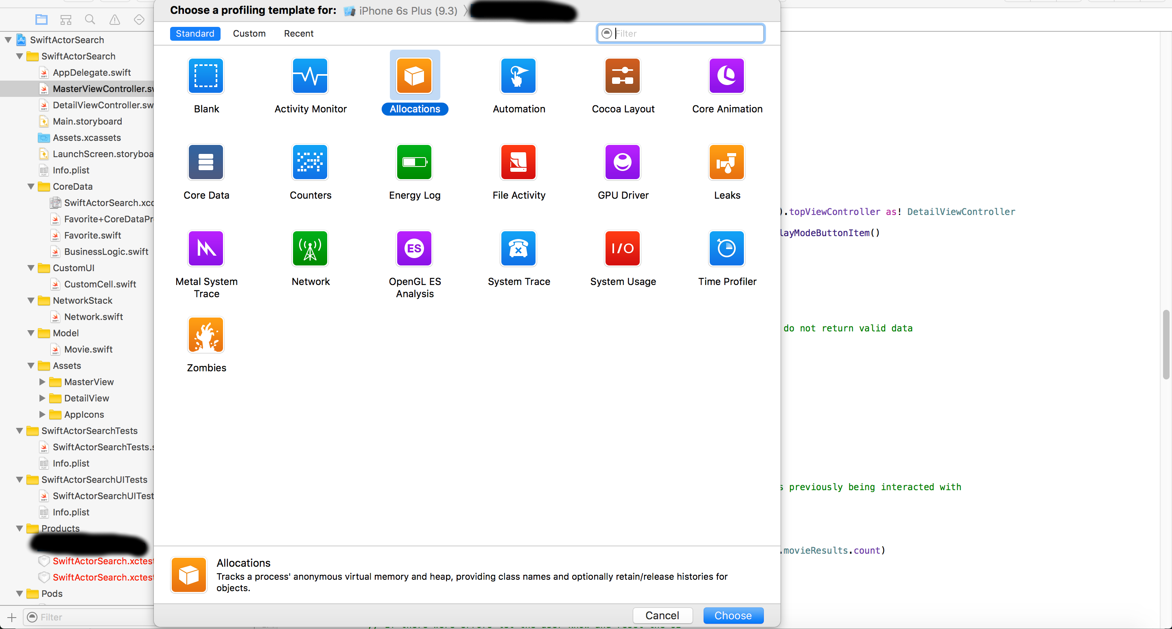The image size is (1172, 629).
Task: Switch to the Standard tab
Action: 195,33
